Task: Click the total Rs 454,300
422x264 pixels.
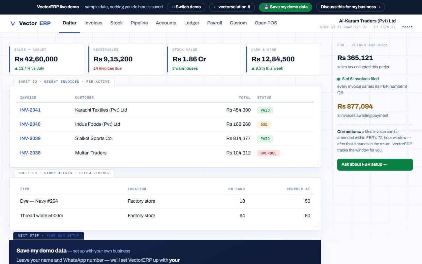Action: point(238,110)
